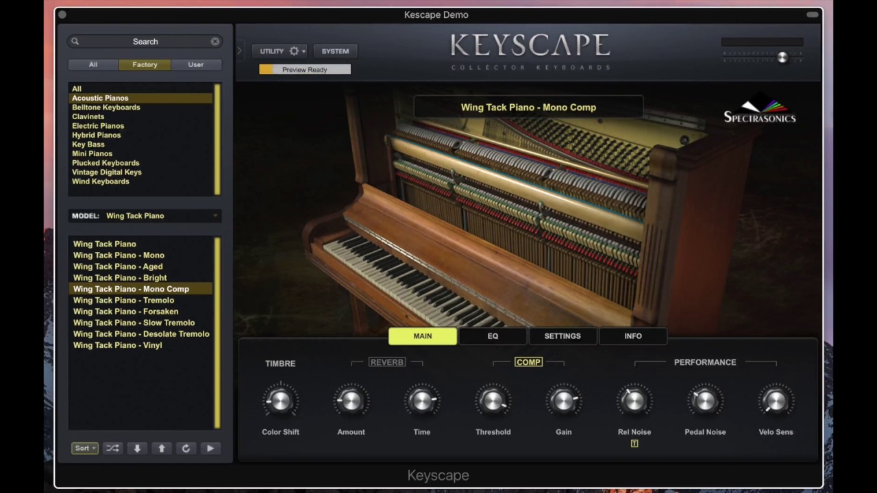The image size is (877, 493).
Task: Switch to the SETTINGS tab
Action: pyautogui.click(x=563, y=336)
